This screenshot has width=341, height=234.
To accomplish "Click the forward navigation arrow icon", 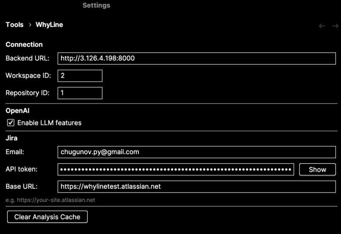I will click(x=335, y=26).
